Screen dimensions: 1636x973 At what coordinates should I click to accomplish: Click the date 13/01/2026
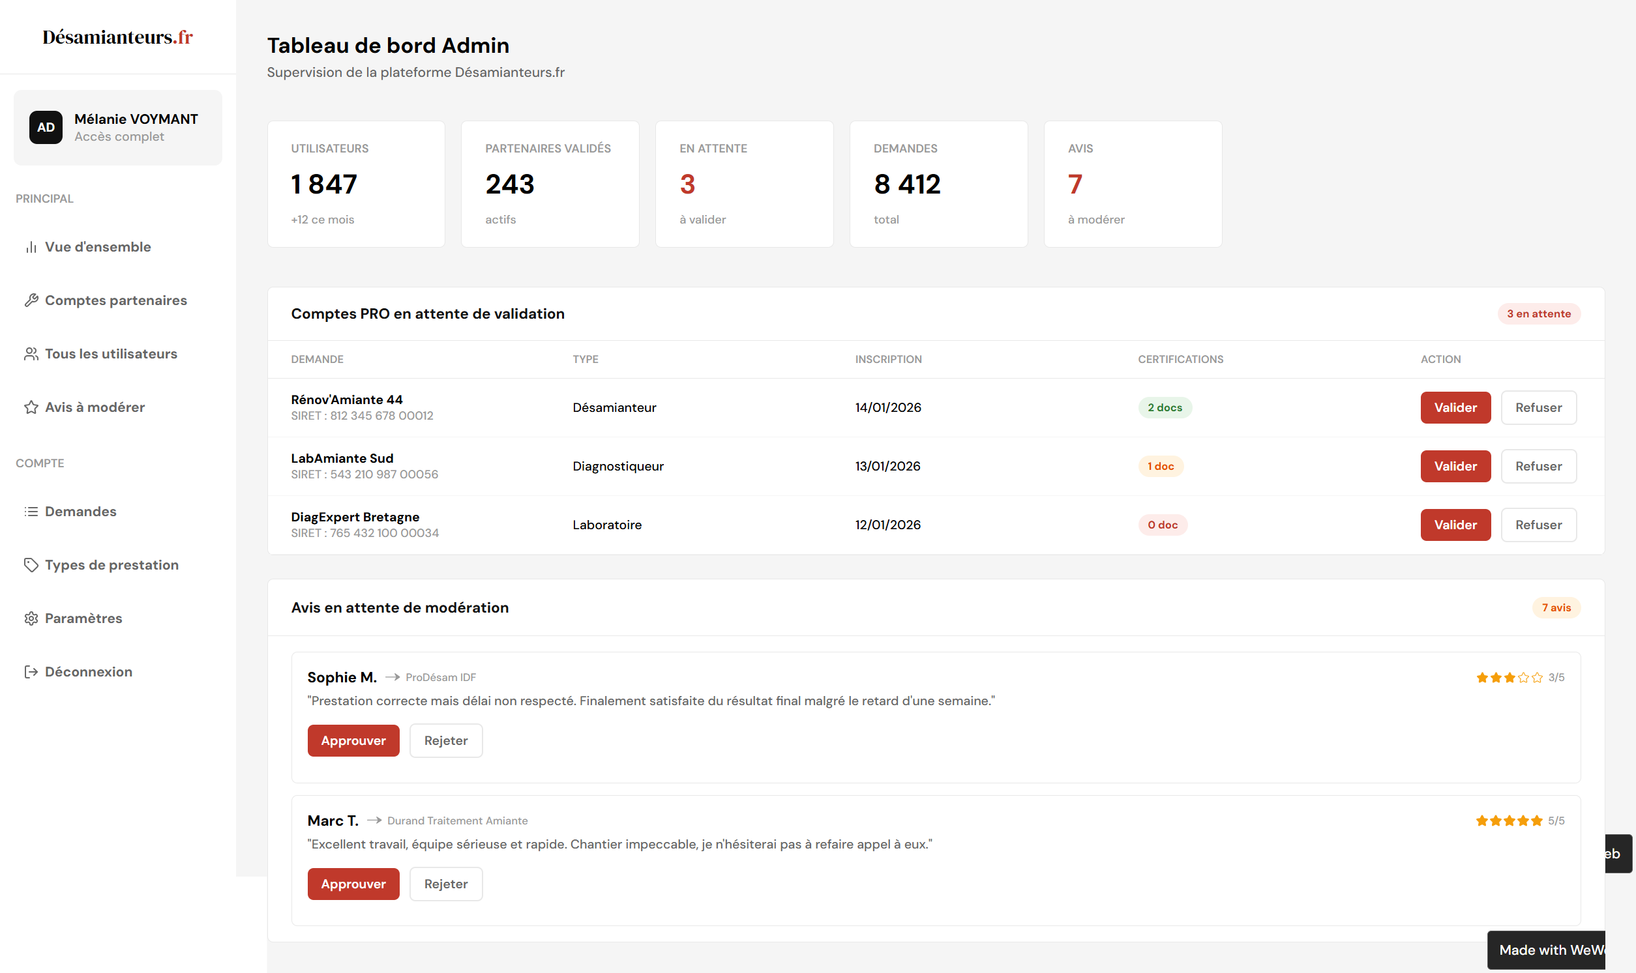pos(888,466)
